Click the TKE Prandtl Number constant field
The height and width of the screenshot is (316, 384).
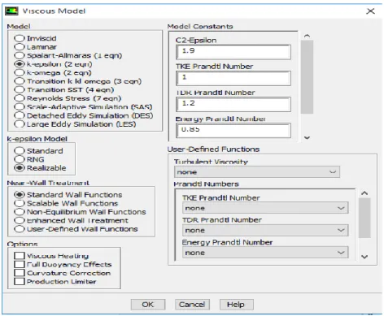(233, 78)
